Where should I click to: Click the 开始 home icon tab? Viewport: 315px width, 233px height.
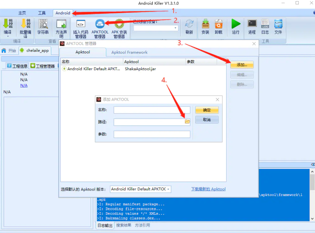click(x=9, y=51)
